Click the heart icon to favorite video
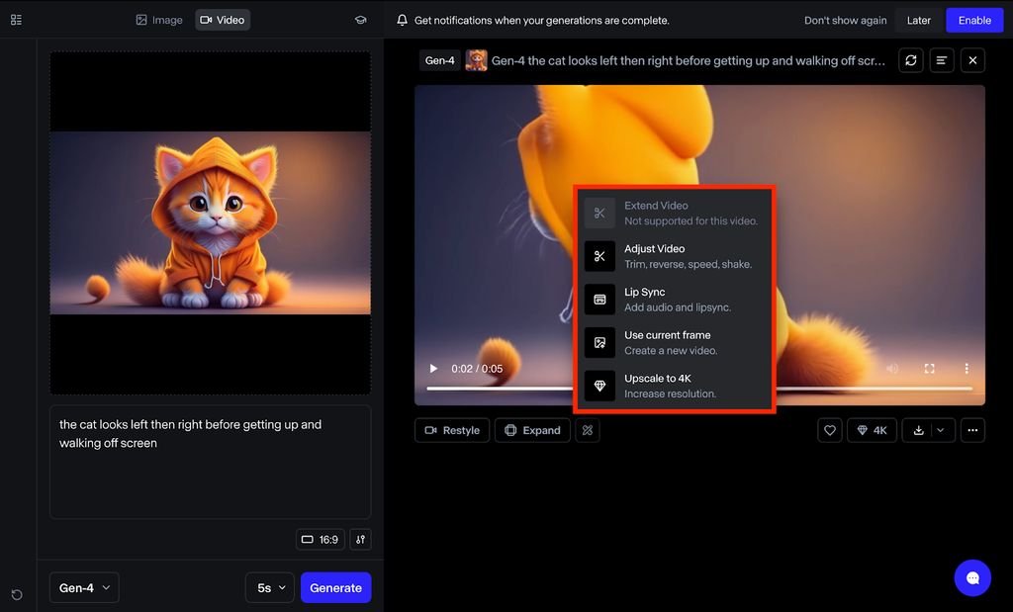Image resolution: width=1013 pixels, height=612 pixels. pos(830,430)
